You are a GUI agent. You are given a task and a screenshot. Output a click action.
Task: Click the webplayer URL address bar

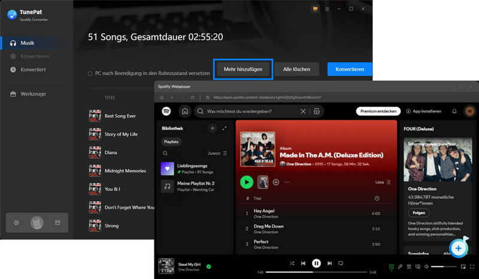tap(267, 98)
